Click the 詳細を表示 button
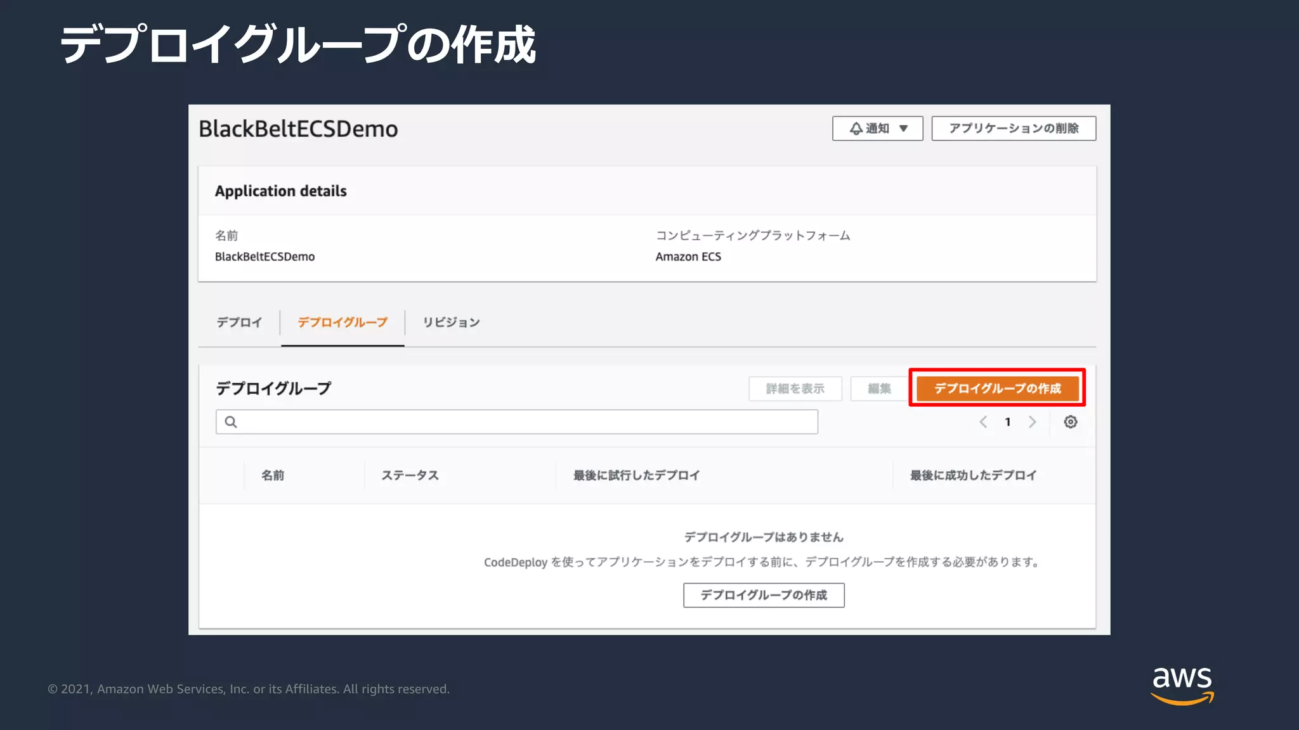The image size is (1299, 730). click(795, 388)
